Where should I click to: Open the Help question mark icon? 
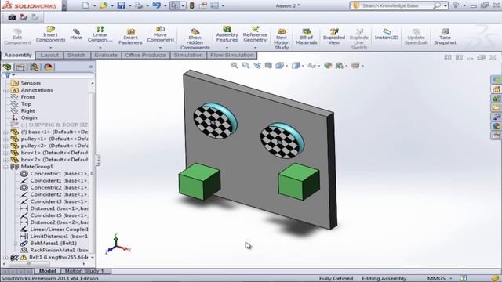(x=456, y=5)
